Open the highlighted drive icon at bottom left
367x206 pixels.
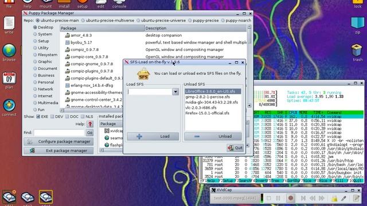coord(46,197)
